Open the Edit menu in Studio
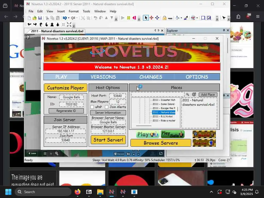264x198 pixels. click(40, 11)
